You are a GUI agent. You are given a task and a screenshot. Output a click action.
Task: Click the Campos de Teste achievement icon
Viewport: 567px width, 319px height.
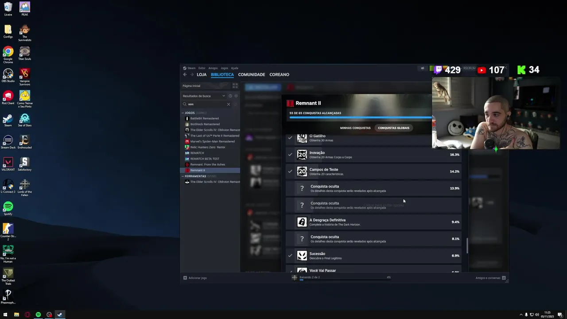coord(302,171)
